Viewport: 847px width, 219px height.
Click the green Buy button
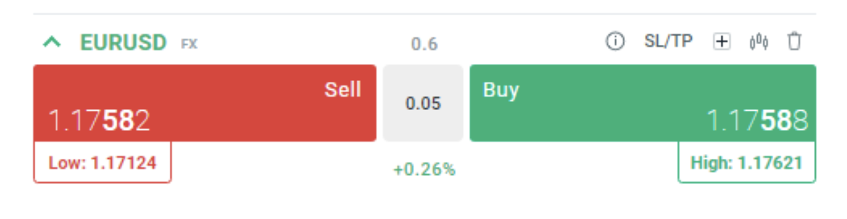[x=643, y=103]
